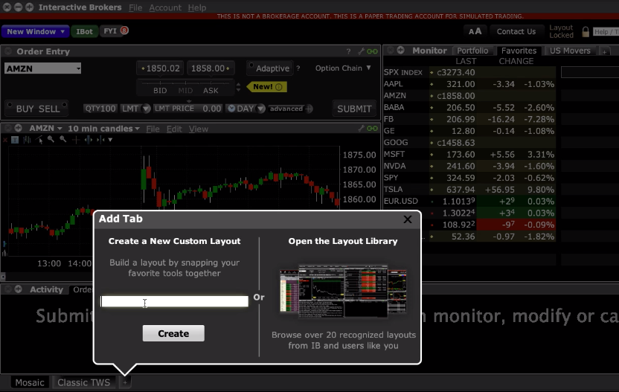Toggle the Adaptive order option
The height and width of the screenshot is (392, 619).
point(269,68)
